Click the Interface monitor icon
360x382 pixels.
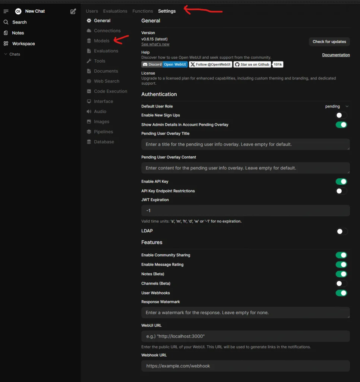[x=89, y=101]
